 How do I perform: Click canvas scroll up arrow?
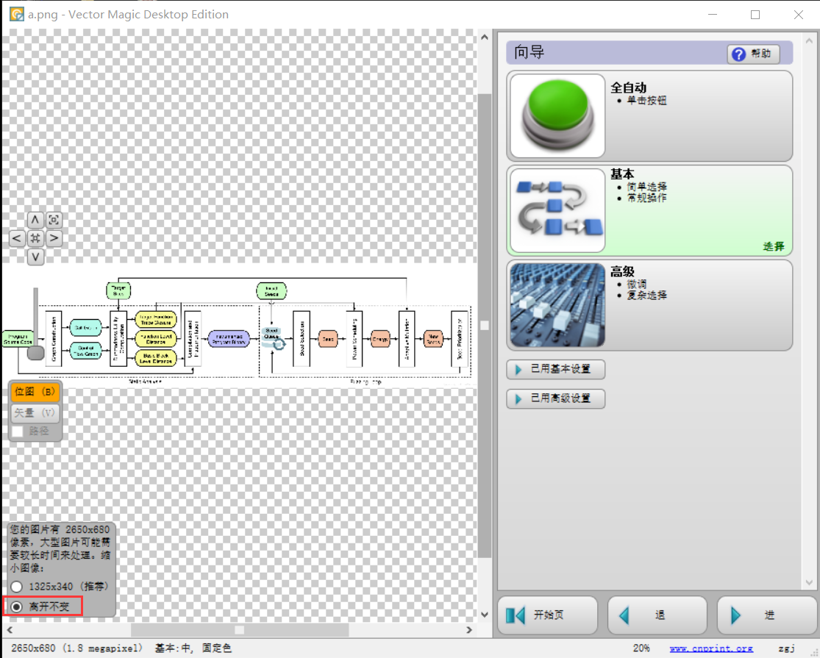click(484, 37)
